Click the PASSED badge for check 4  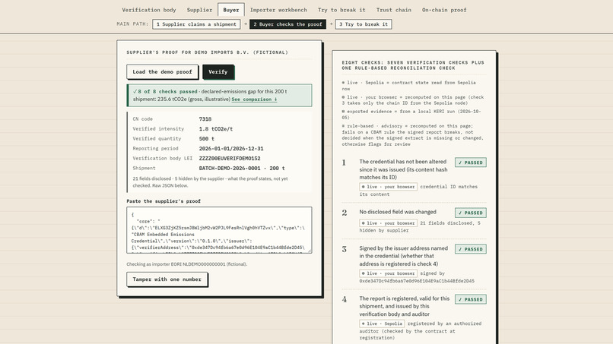pyautogui.click(x=471, y=299)
